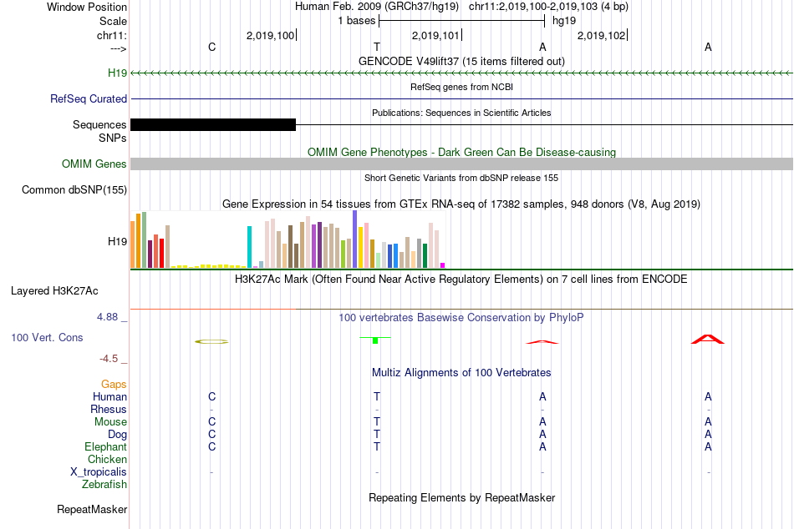The image size is (794, 529).
Task: Click the C base in the reference row
Action: point(212,47)
